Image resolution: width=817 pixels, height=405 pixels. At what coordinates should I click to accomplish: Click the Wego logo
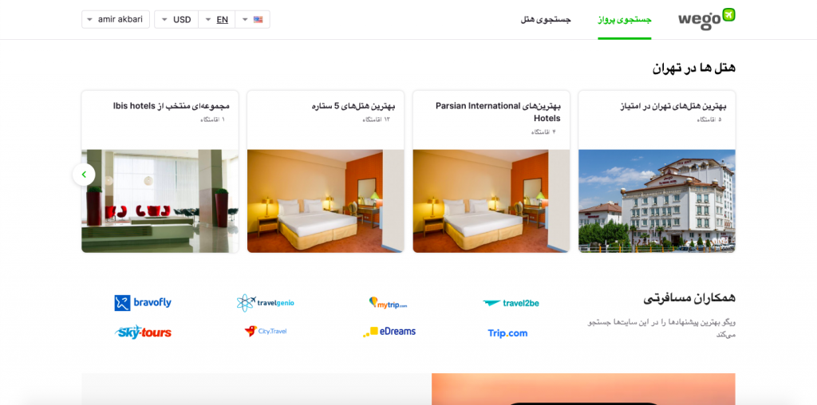(707, 19)
